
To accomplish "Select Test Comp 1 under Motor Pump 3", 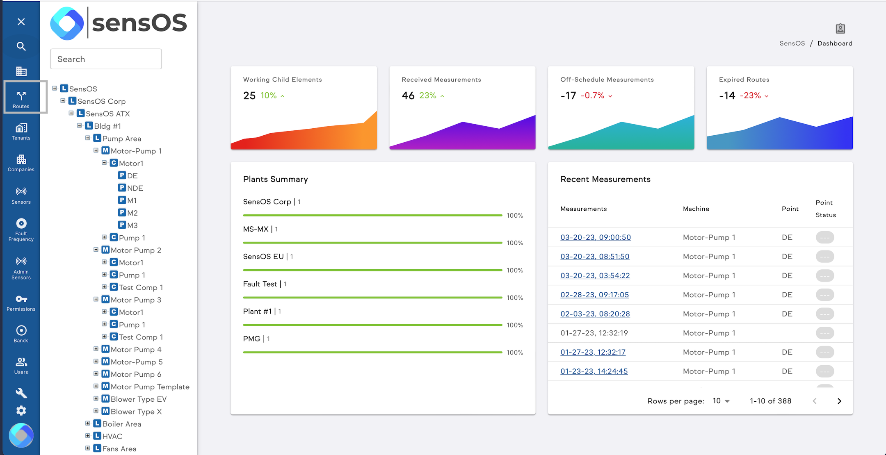I will 137,337.
